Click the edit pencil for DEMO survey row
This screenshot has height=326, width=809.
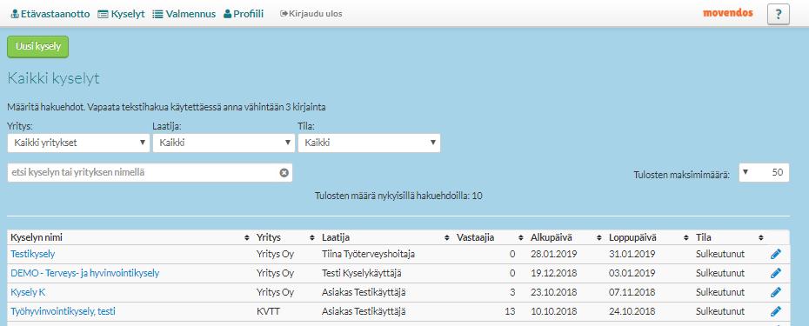click(776, 273)
